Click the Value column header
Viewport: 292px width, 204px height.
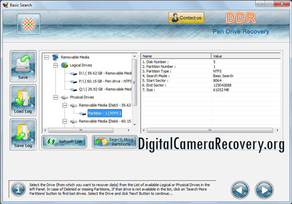(246, 56)
